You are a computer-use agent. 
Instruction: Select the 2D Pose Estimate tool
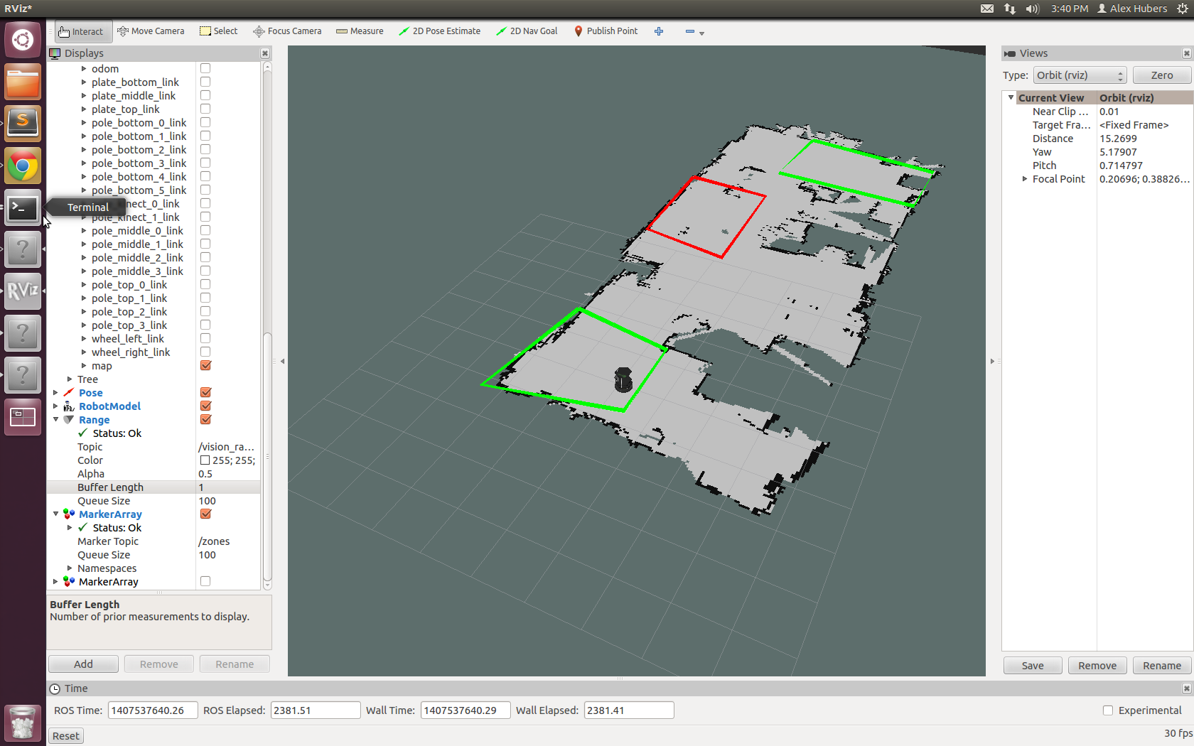tap(439, 31)
